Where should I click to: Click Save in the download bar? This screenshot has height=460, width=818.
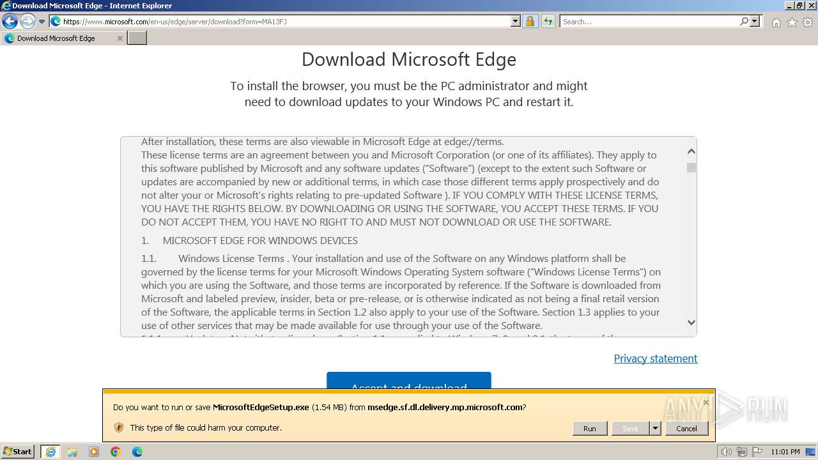point(630,429)
